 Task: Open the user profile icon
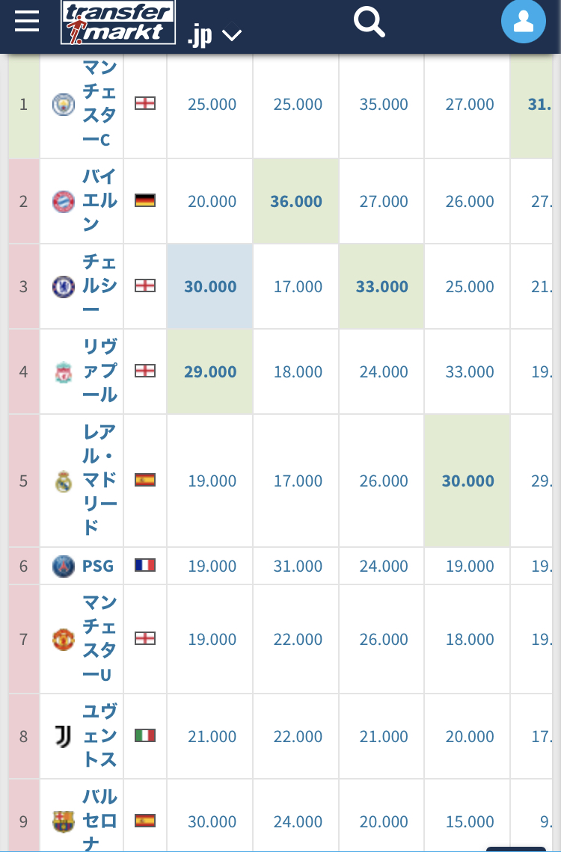(x=524, y=22)
